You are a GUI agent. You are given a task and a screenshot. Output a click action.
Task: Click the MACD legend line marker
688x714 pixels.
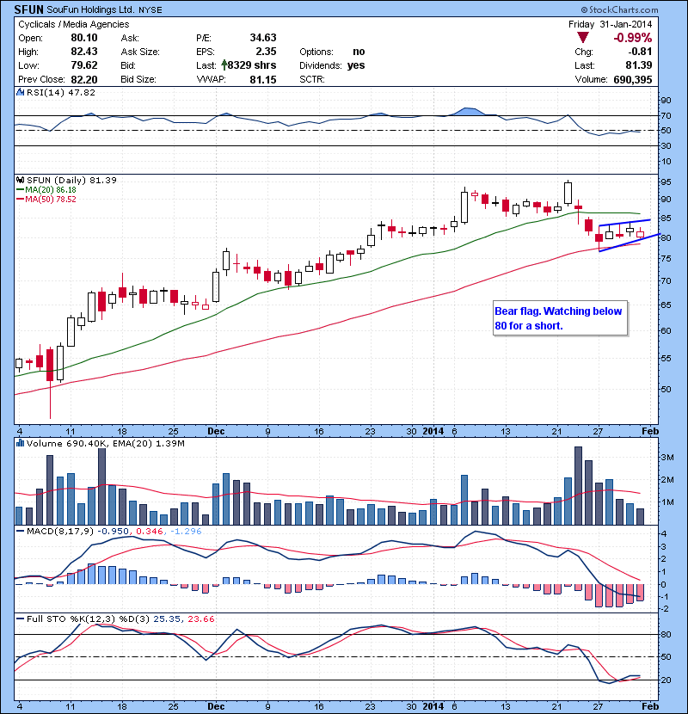pos(21,532)
